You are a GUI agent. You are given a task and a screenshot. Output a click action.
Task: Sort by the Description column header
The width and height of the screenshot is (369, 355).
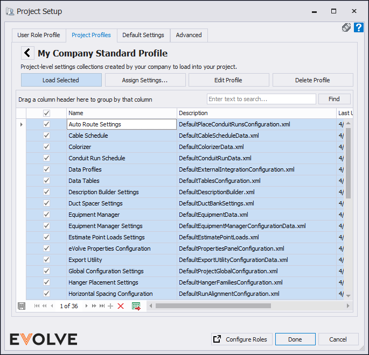256,113
